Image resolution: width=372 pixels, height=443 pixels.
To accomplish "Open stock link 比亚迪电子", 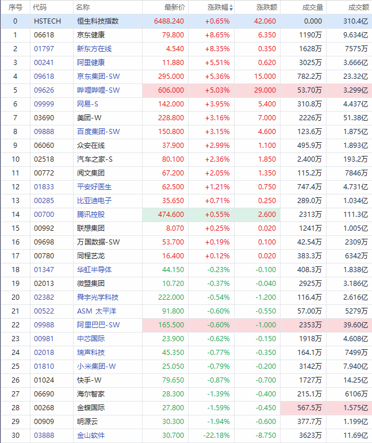I will click(x=94, y=201).
